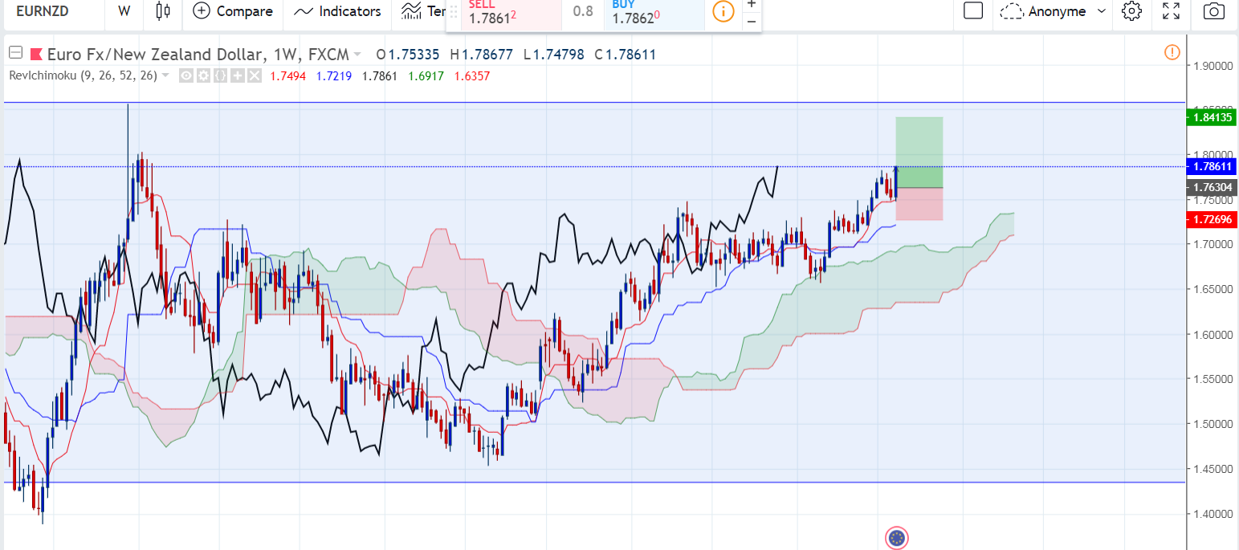Click the RevIchimoku plus icon in the legend

pyautogui.click(x=237, y=75)
